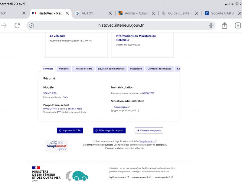The width and height of the screenshot is (242, 182).
Task: Click the Envoyer le rapport button
Action: coord(149,130)
